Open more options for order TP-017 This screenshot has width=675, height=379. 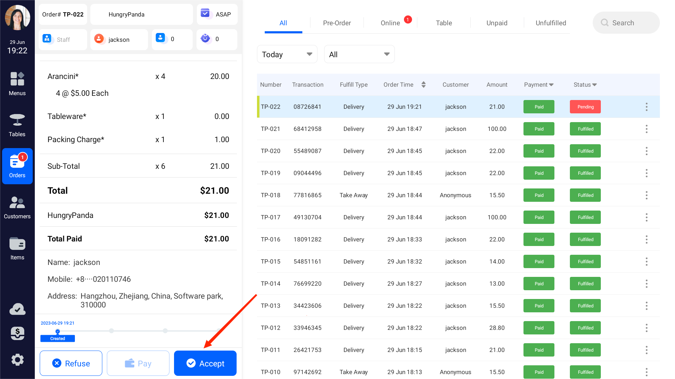[647, 217]
